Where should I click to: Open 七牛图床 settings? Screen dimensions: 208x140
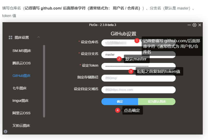pos(20,88)
